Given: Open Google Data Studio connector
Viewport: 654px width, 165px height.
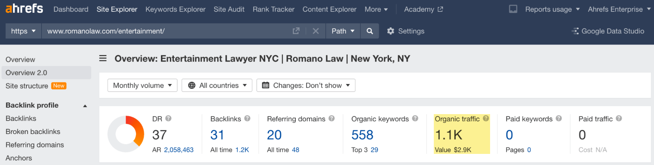Looking at the screenshot, I should pos(608,31).
